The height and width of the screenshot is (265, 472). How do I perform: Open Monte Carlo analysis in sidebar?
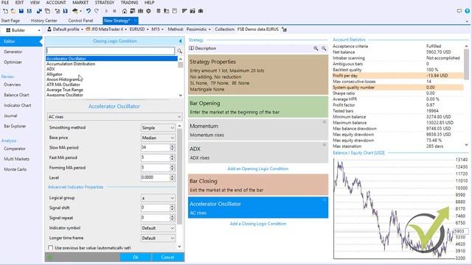coord(15,169)
